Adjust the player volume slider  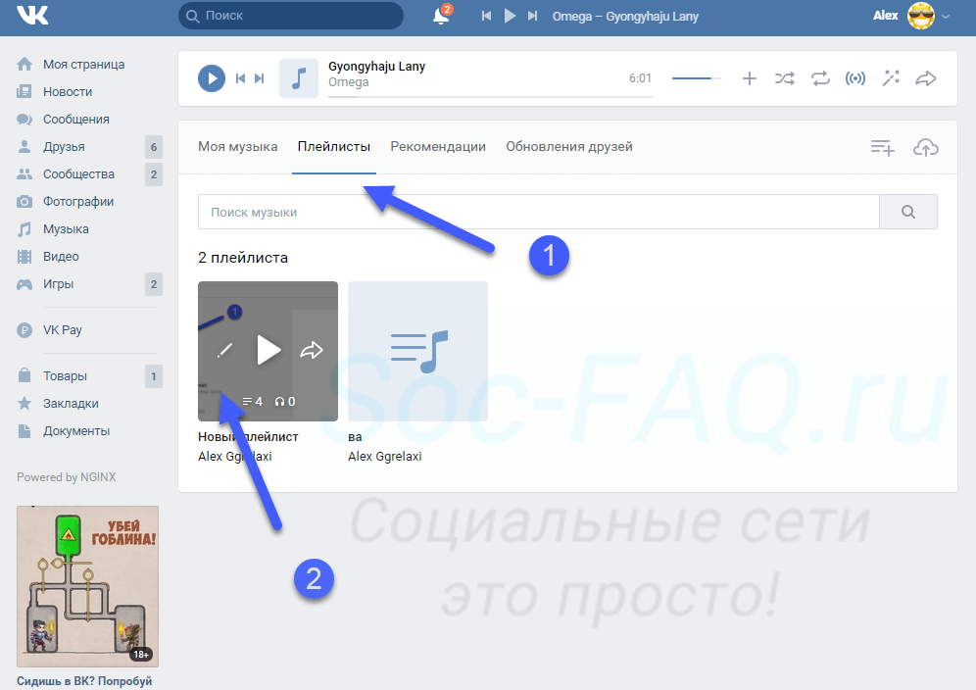(696, 78)
